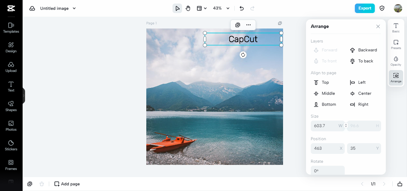Click the redo arrow

point(252,8)
